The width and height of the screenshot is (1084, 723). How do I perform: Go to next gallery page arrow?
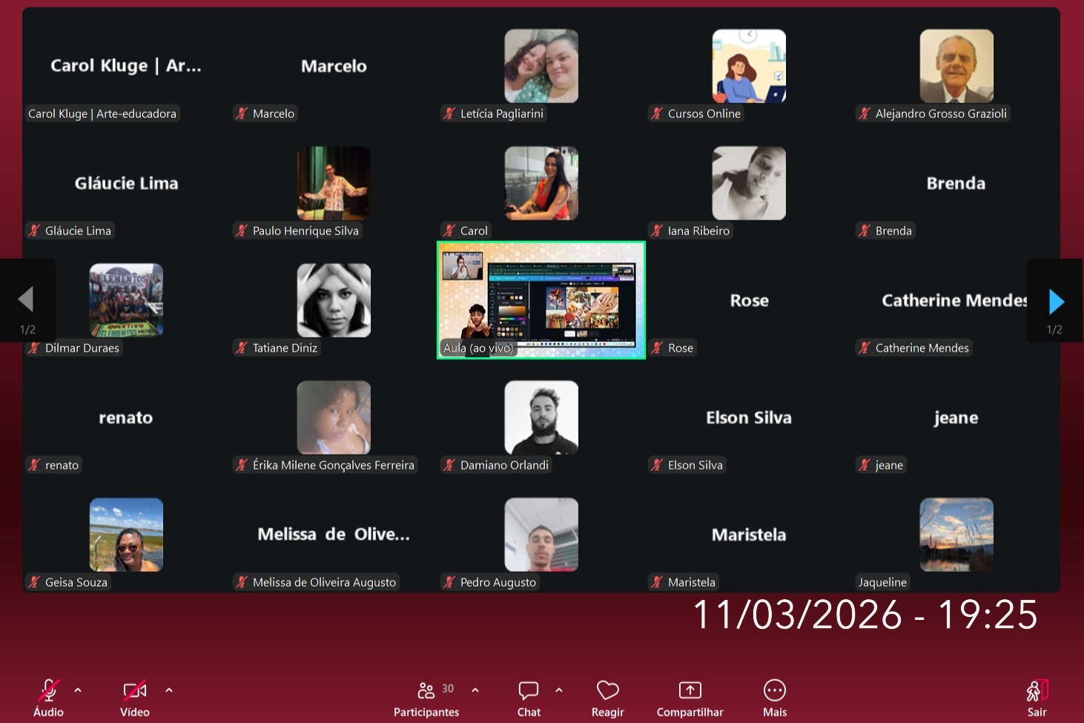tap(1057, 301)
